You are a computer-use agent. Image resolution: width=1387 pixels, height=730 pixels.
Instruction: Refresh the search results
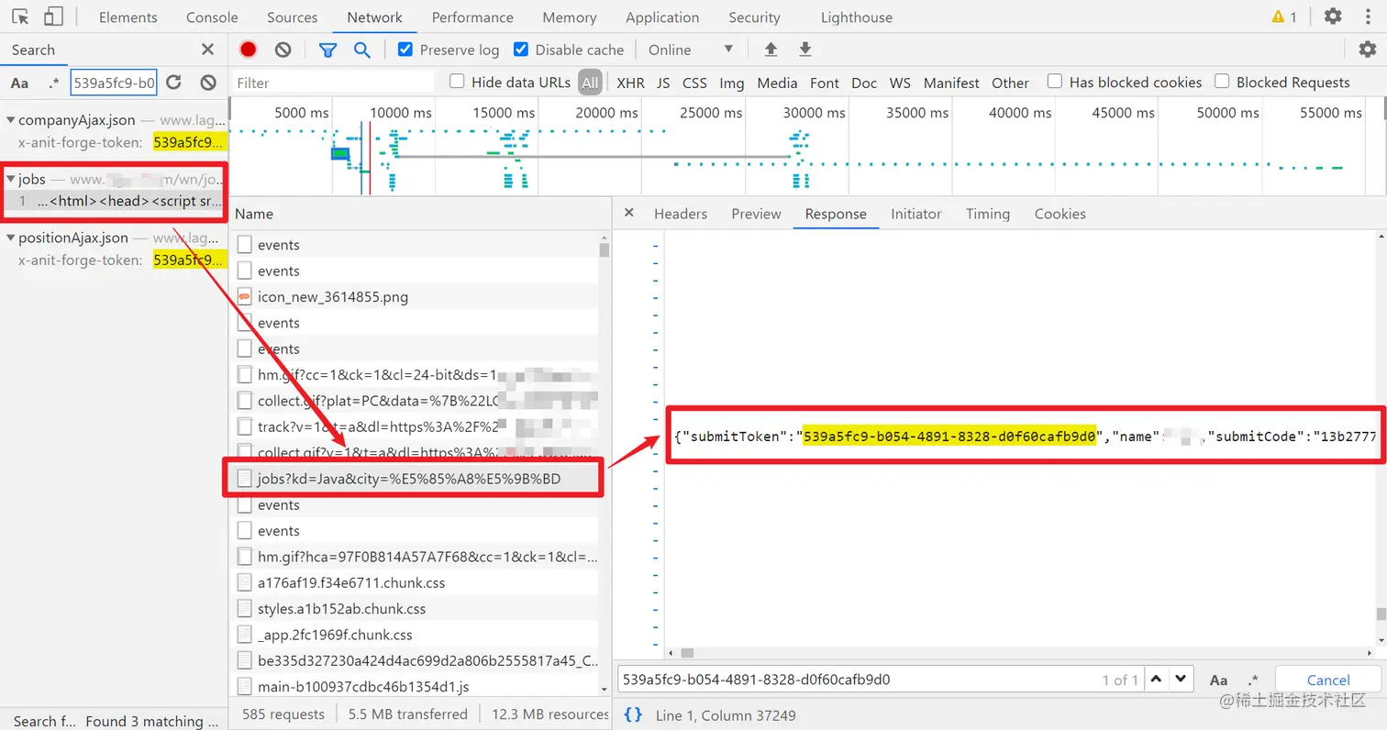point(173,83)
